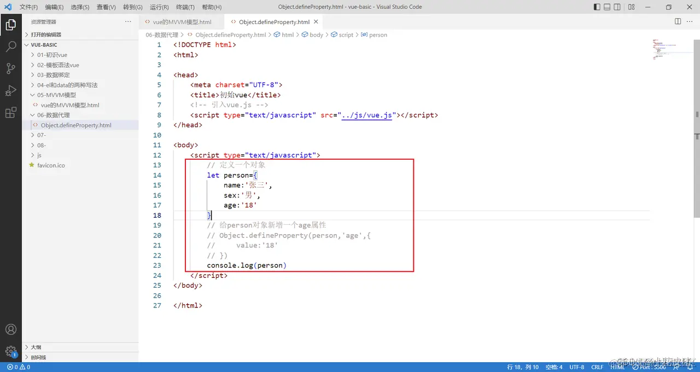700x372 pixels.
Task: Open 选择(S) menu
Action: pos(80,7)
